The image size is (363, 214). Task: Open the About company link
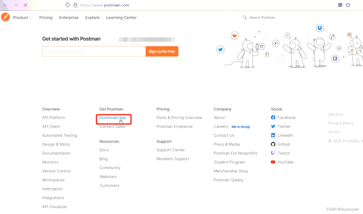pyautogui.click(x=219, y=117)
